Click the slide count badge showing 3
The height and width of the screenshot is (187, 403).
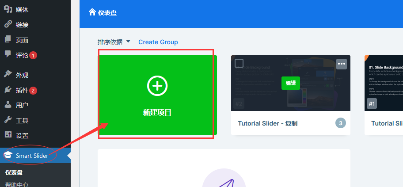(x=340, y=123)
